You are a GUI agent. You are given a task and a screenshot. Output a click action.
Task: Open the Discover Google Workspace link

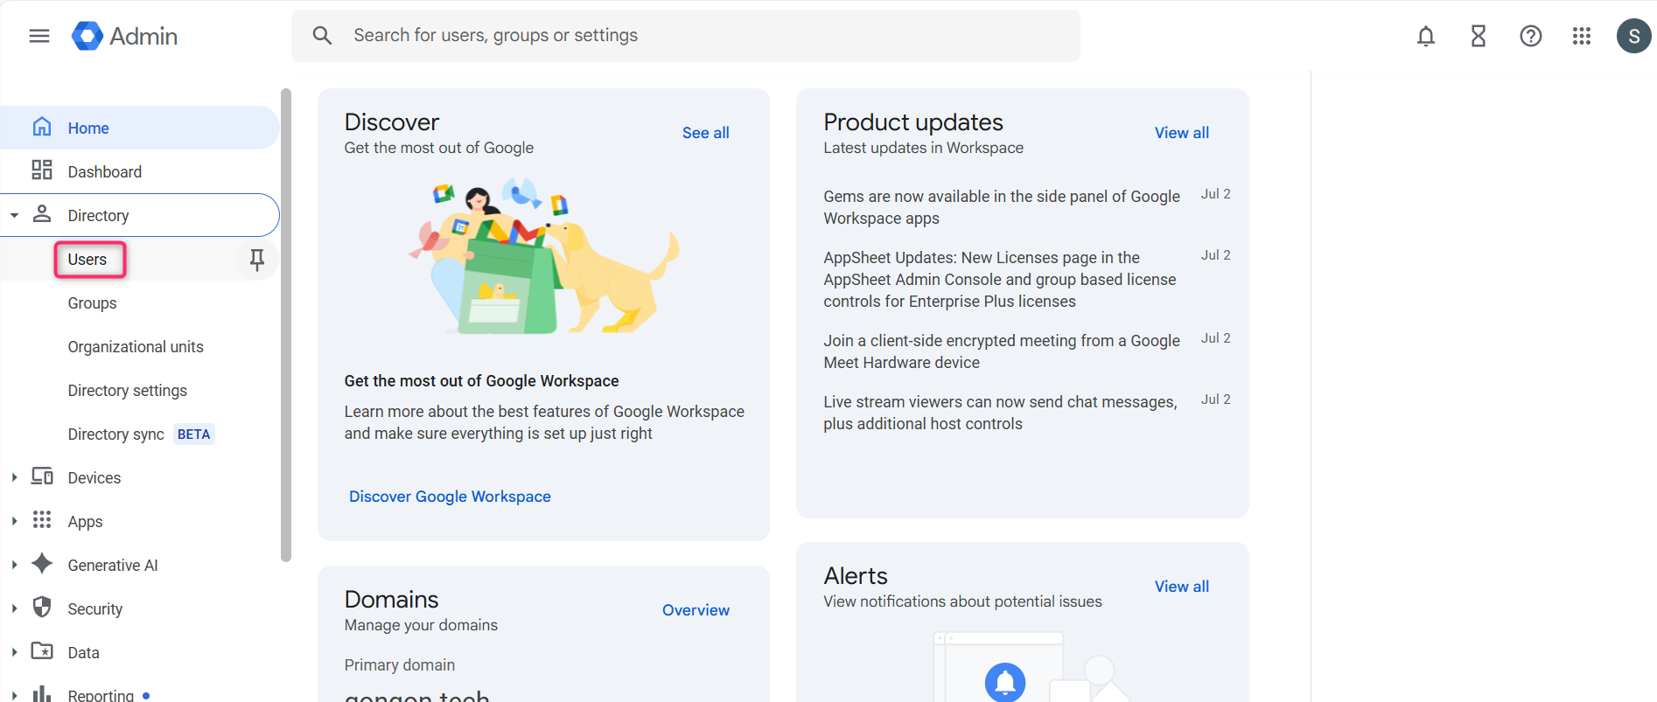(450, 497)
